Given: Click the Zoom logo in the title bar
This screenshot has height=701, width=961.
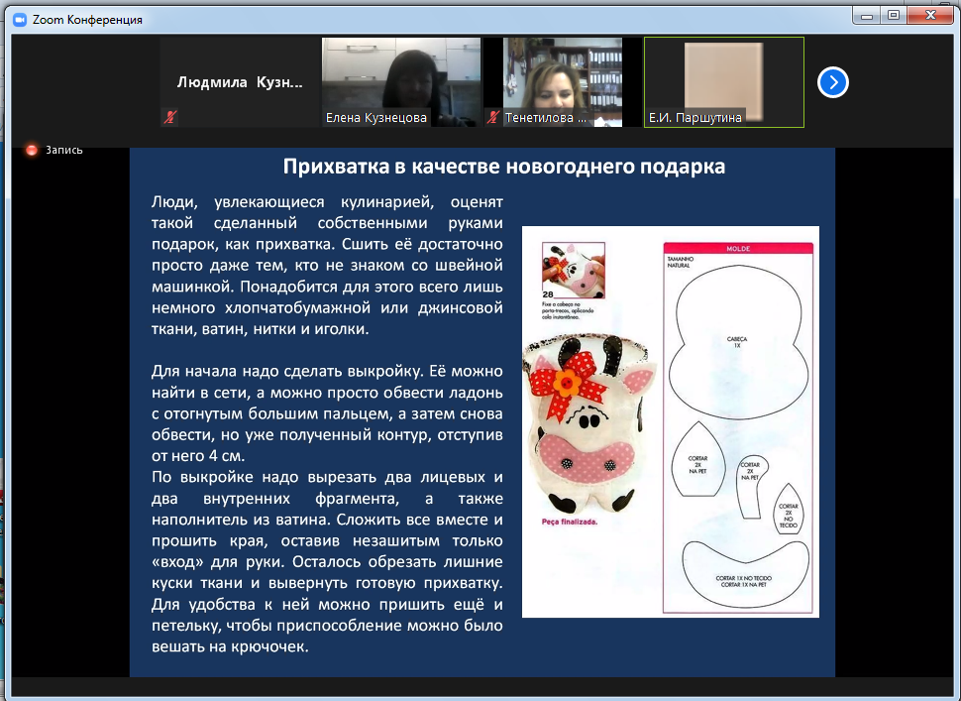Looking at the screenshot, I should 21,19.
